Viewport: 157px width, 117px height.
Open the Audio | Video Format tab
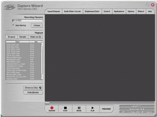pos(73,11)
